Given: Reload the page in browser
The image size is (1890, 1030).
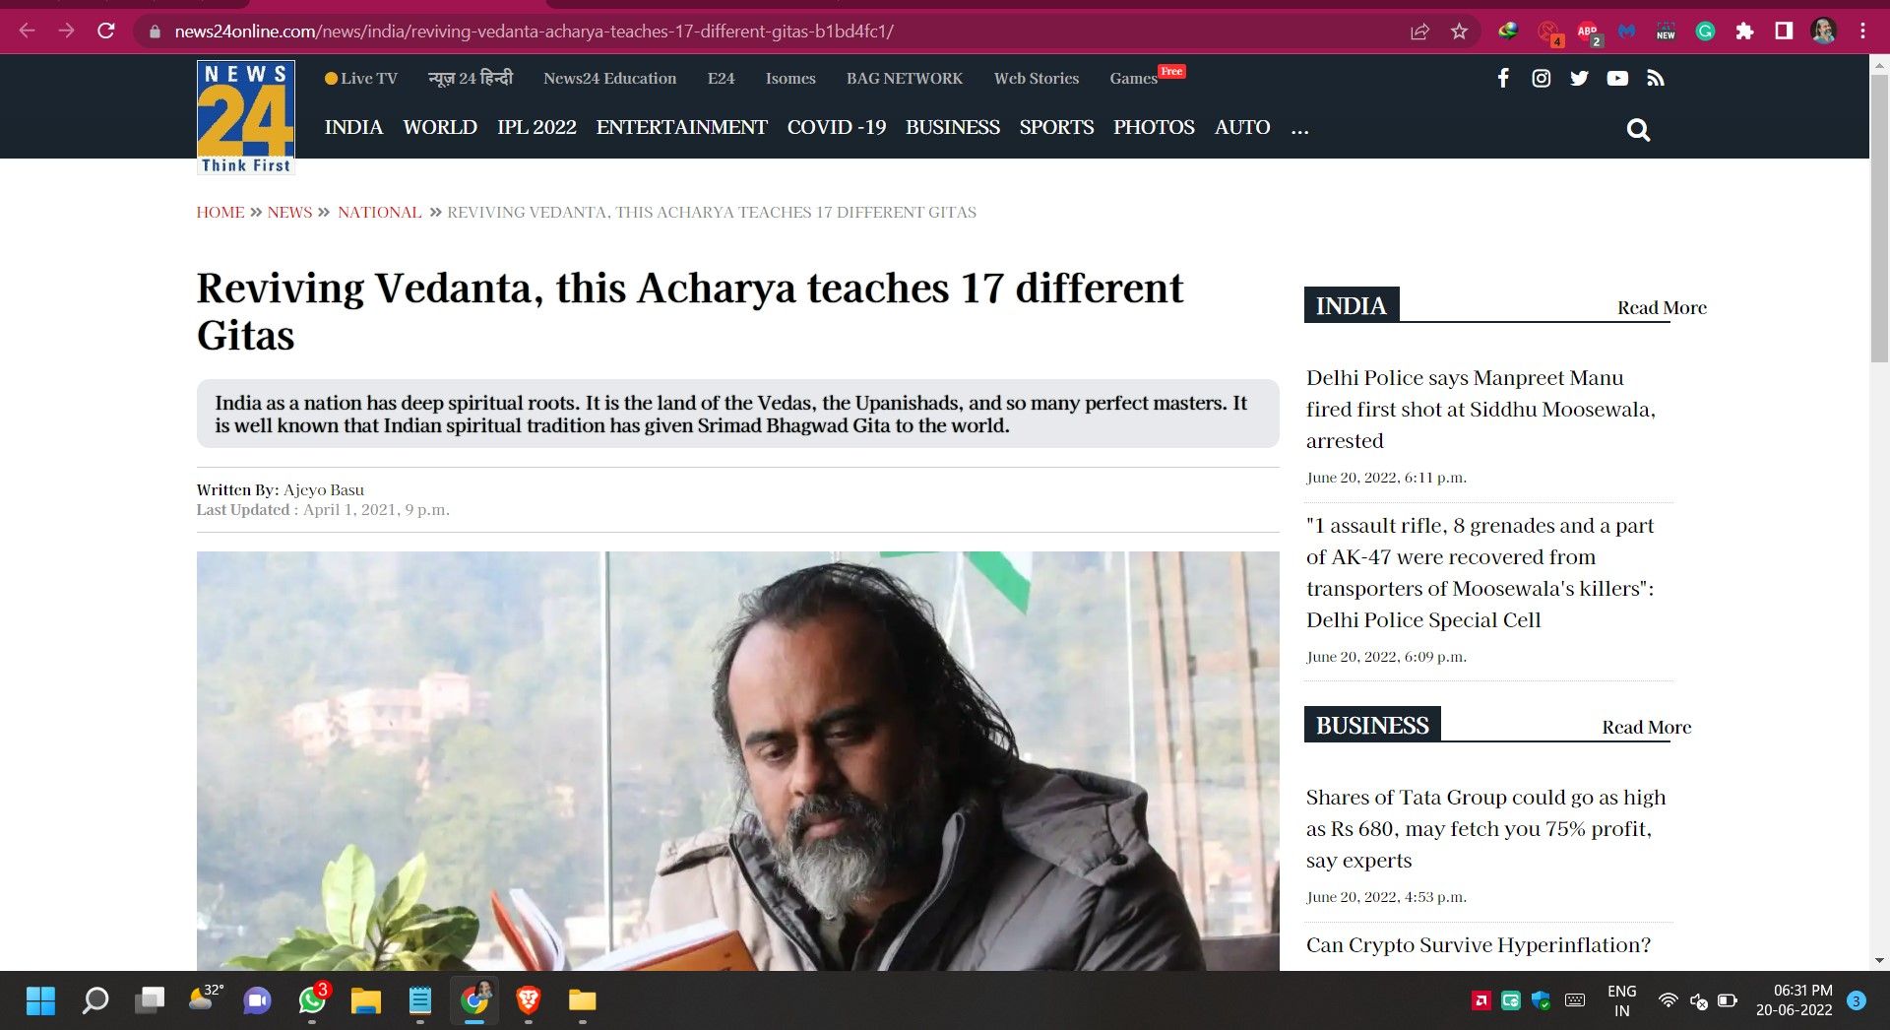Looking at the screenshot, I should coord(106,32).
